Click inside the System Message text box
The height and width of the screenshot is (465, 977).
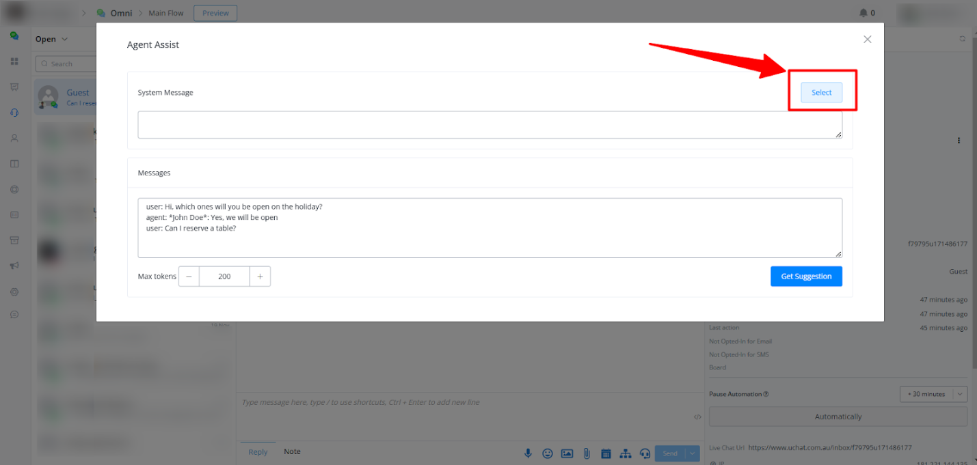[x=490, y=125]
